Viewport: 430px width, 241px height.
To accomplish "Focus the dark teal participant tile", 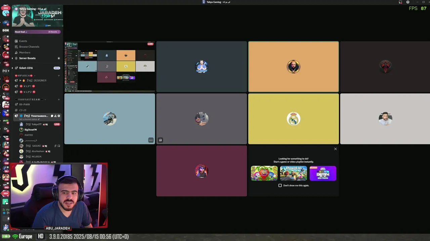I will 202,67.
